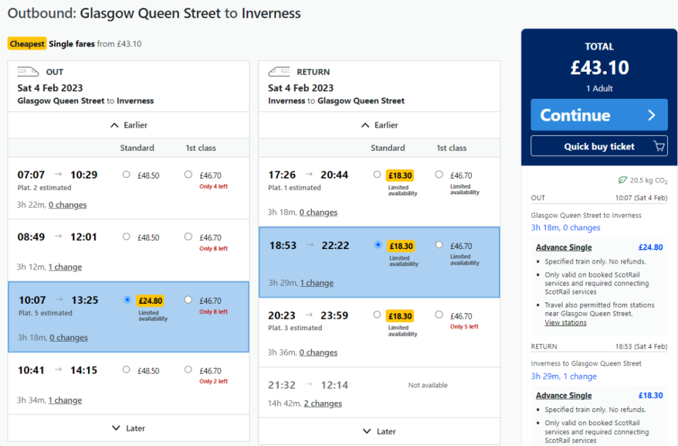Select the highlighted 10:07 journey card
The height and width of the screenshot is (446, 678).
point(81,318)
